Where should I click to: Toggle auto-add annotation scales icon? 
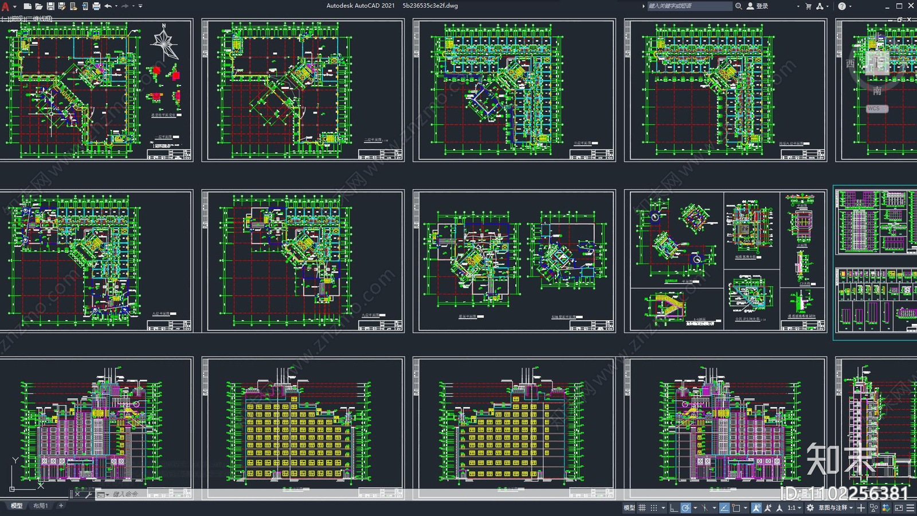pos(768,508)
